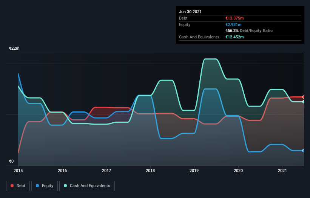Click the blue Equity end-point marker
310x198 pixels.
(304, 151)
